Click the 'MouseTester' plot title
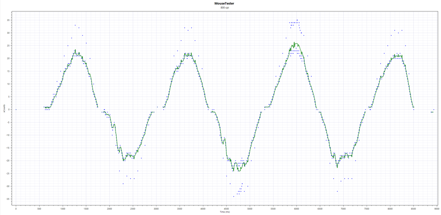 [x=225, y=3]
